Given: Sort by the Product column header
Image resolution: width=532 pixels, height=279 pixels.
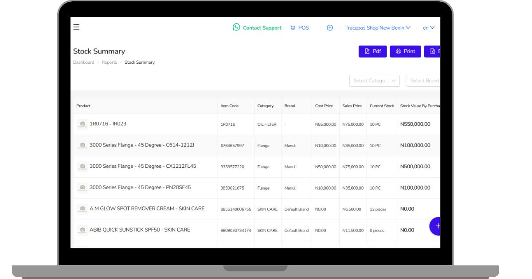Looking at the screenshot, I should (83, 106).
